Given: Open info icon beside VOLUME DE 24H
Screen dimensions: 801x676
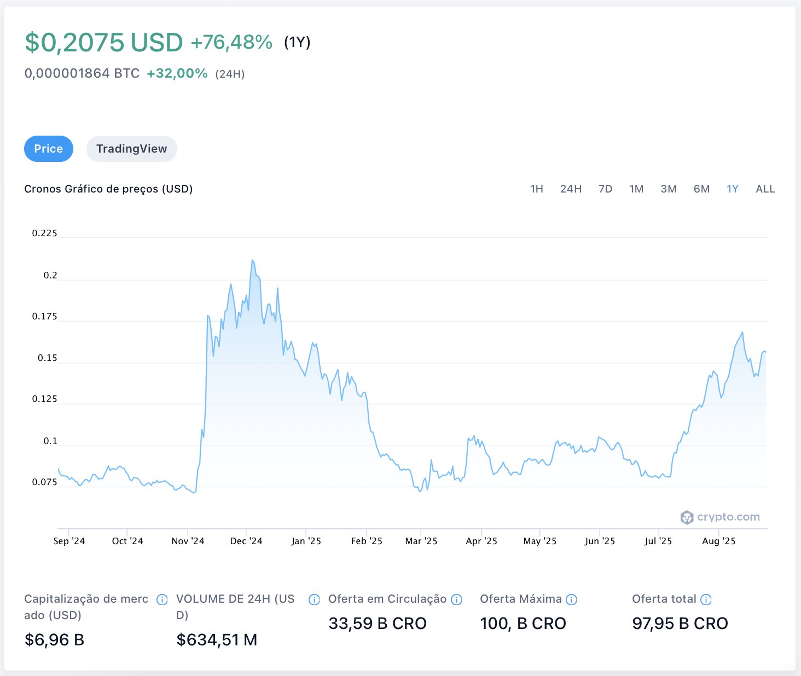Looking at the screenshot, I should tap(314, 599).
